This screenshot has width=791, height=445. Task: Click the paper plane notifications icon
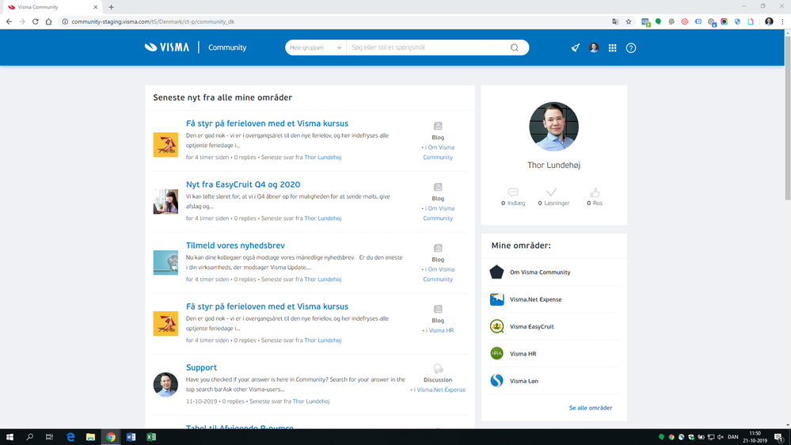tap(575, 48)
